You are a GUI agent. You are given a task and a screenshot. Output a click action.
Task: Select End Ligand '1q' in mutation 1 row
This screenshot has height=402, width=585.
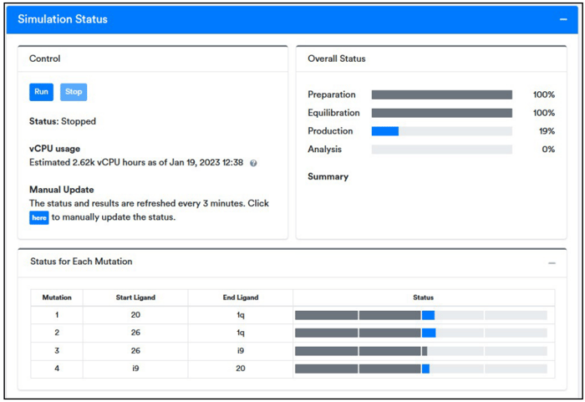pos(241,315)
